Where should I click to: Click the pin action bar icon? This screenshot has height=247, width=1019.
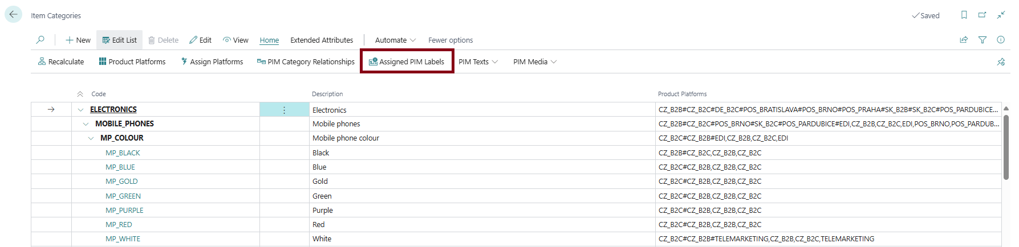pyautogui.click(x=1001, y=61)
